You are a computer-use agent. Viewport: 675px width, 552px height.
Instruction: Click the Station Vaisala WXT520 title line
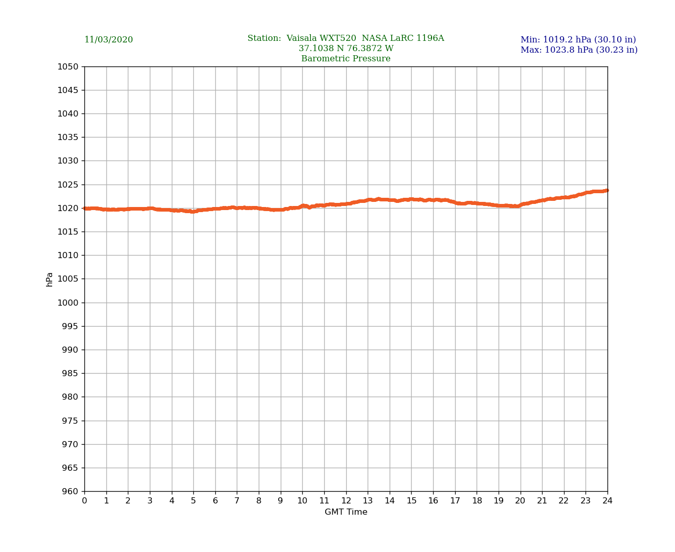(346, 38)
